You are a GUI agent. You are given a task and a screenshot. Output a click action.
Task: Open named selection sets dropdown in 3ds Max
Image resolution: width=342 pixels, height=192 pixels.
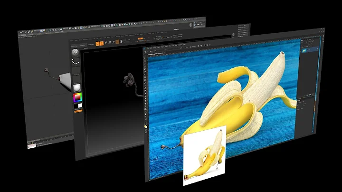[95, 26]
